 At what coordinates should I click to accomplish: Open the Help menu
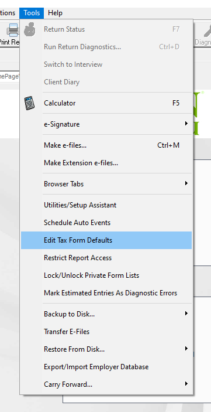point(55,13)
